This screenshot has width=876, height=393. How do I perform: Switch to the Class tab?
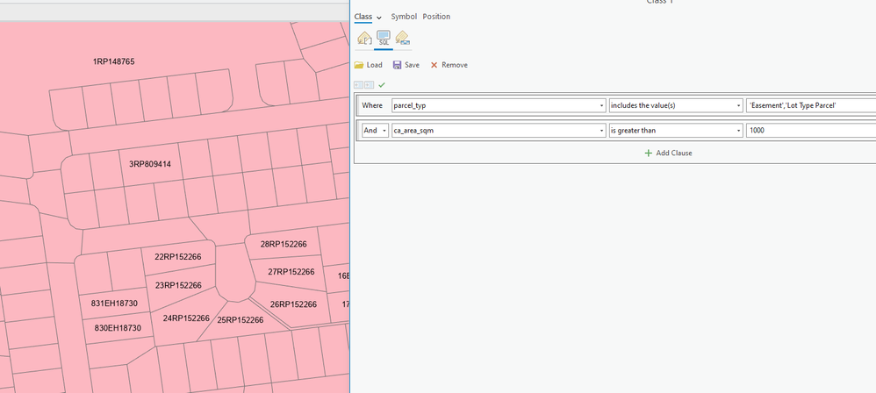click(363, 17)
